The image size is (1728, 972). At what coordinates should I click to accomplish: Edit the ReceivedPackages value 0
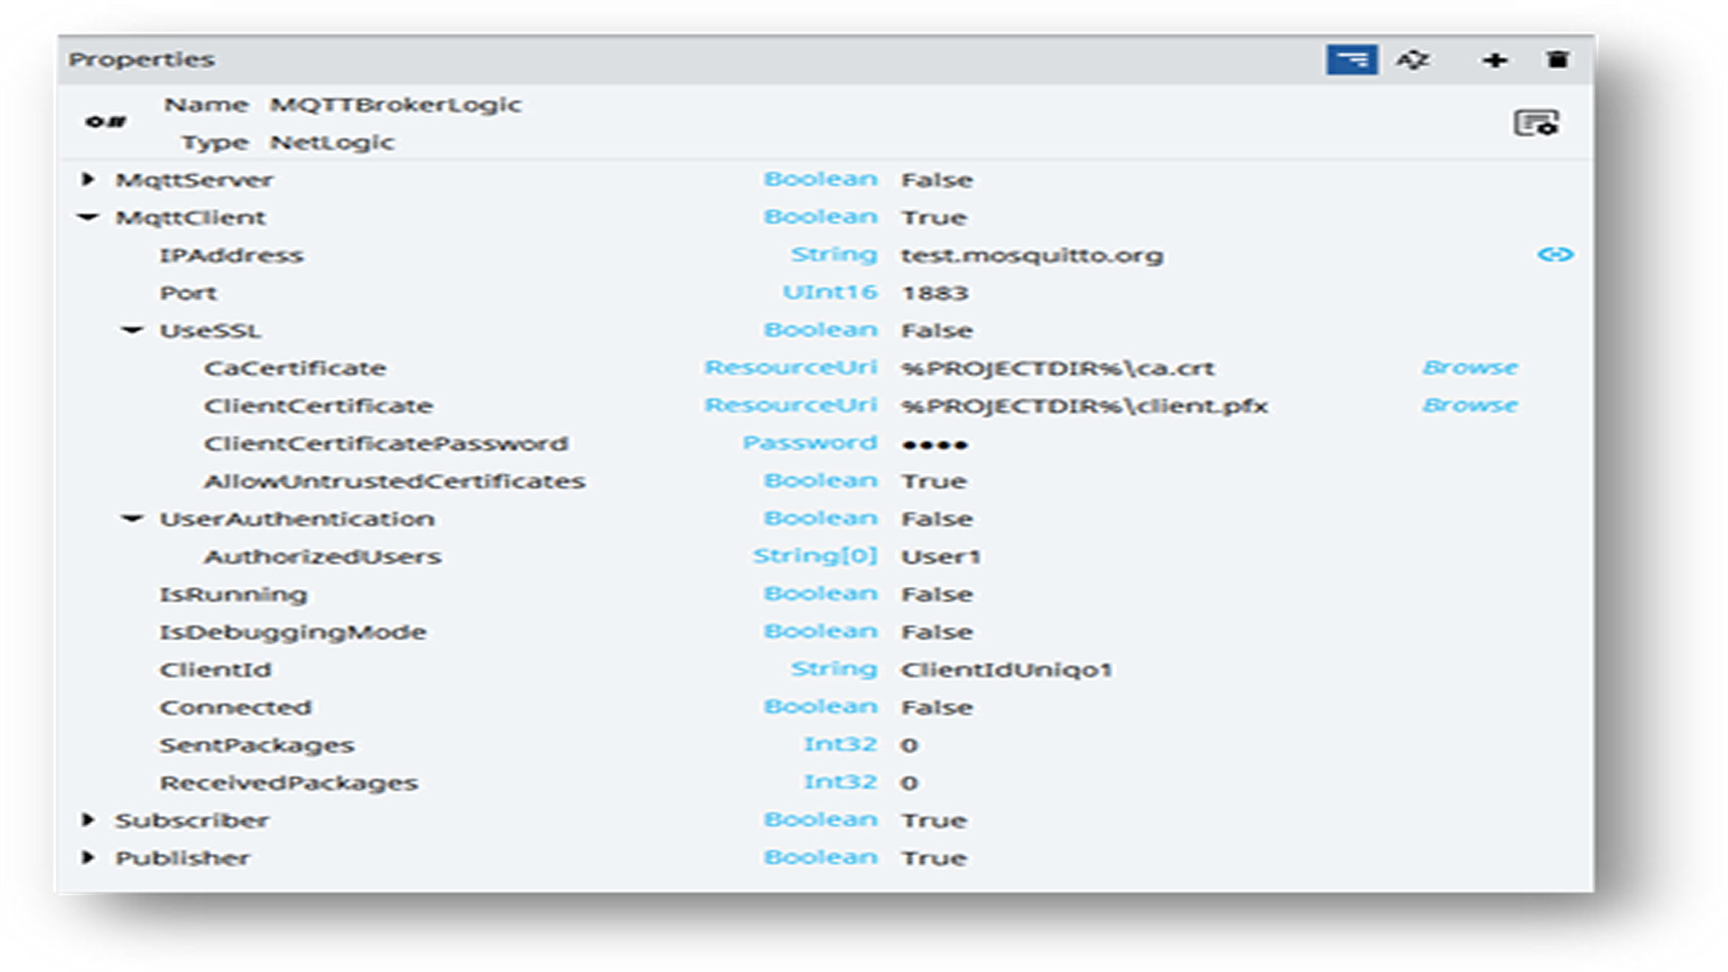(909, 783)
